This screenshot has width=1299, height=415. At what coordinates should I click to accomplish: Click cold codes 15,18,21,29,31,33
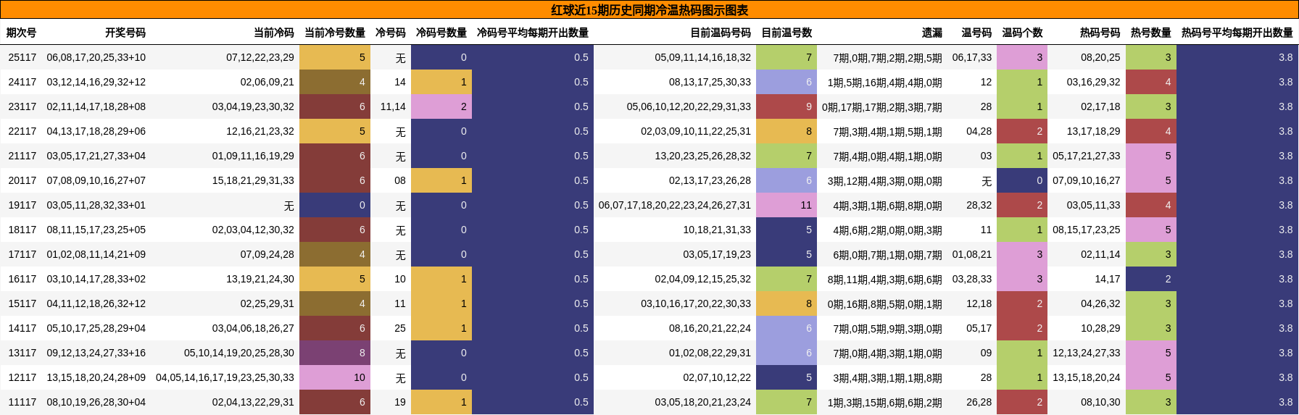253,180
